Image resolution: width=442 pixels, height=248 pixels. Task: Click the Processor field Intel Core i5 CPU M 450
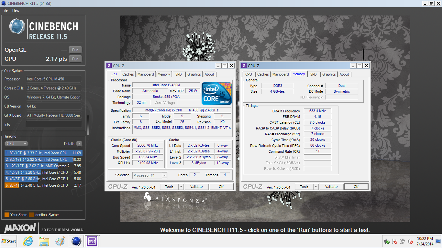(x=54, y=79)
